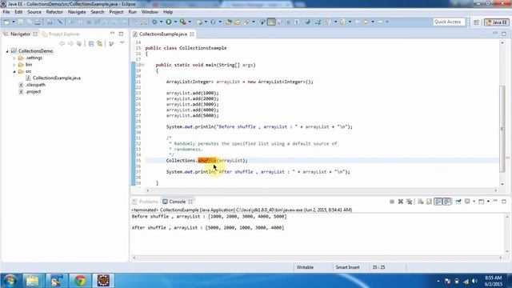Click Clear Console icon
The width and height of the screenshot is (512, 288).
[421, 202]
